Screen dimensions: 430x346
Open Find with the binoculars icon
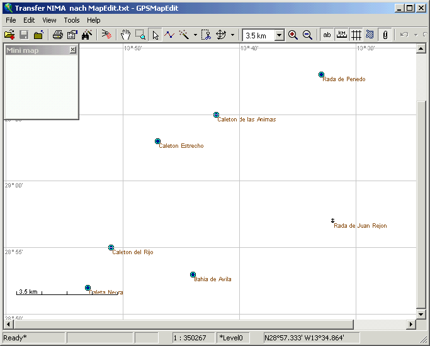tap(87, 35)
